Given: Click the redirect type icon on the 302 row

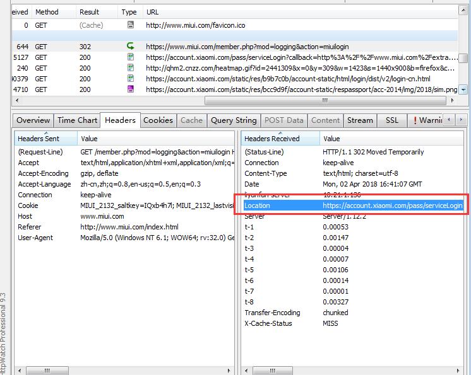Looking at the screenshot, I should (131, 47).
